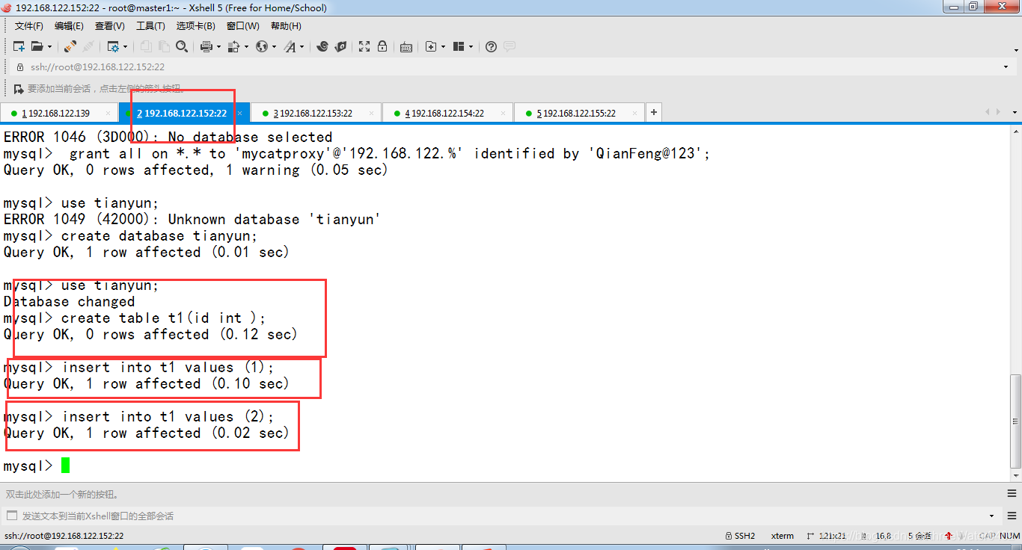The height and width of the screenshot is (550, 1022).
Task: Close tab 192.168.122.153:22
Action: coord(372,114)
